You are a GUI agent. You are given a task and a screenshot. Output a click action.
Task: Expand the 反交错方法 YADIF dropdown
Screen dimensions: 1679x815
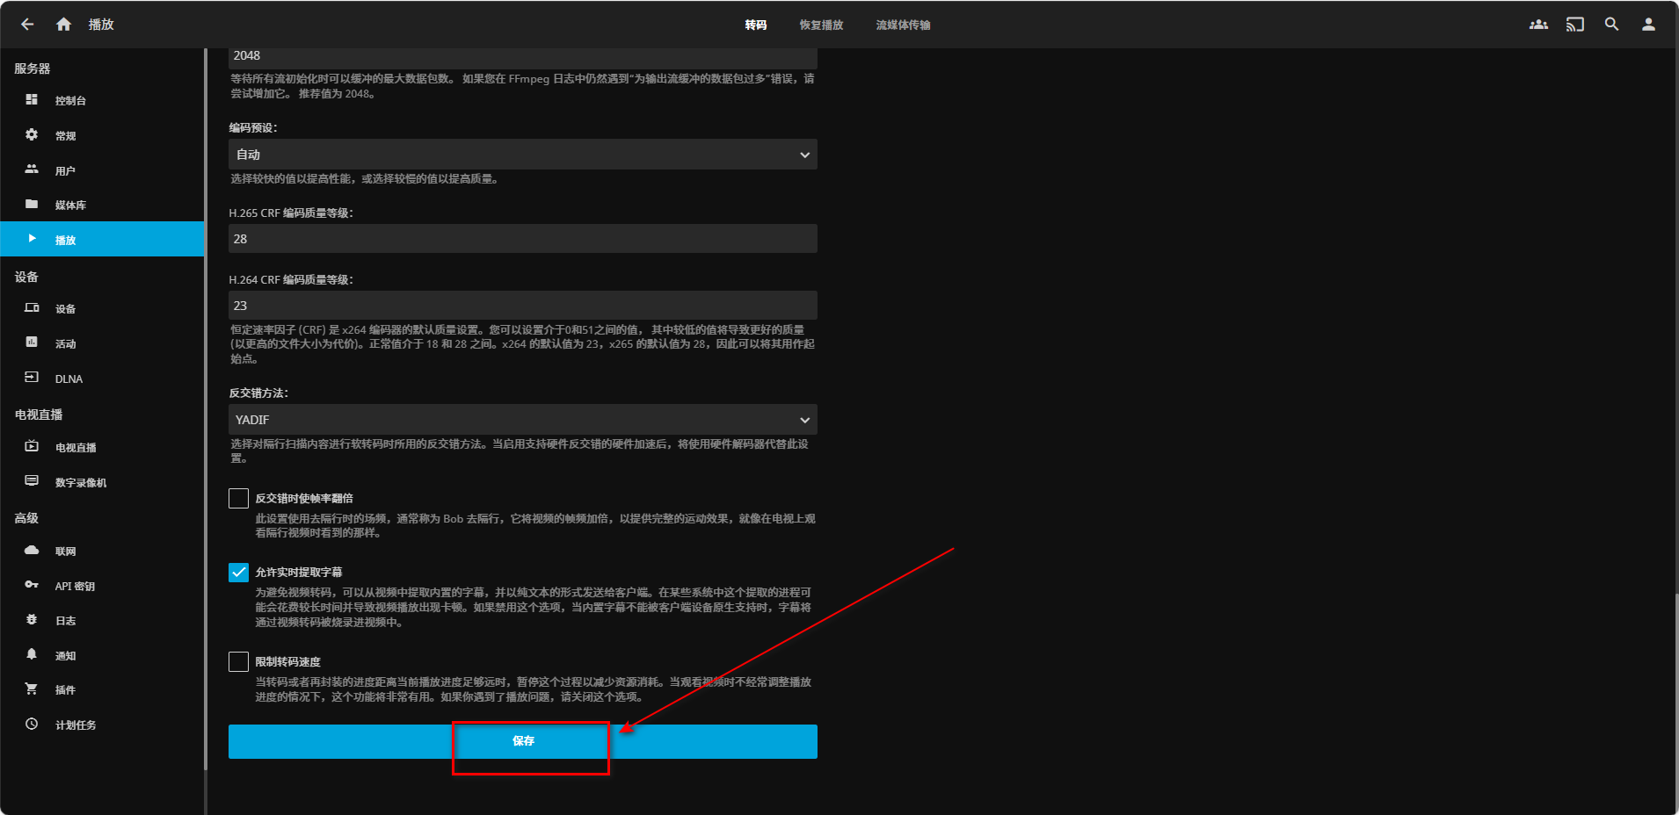pos(522,420)
